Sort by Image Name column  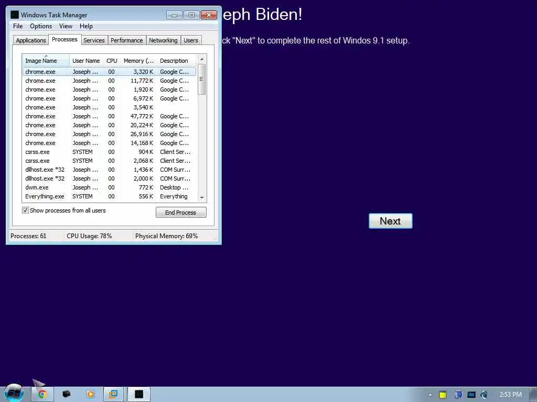click(x=46, y=61)
